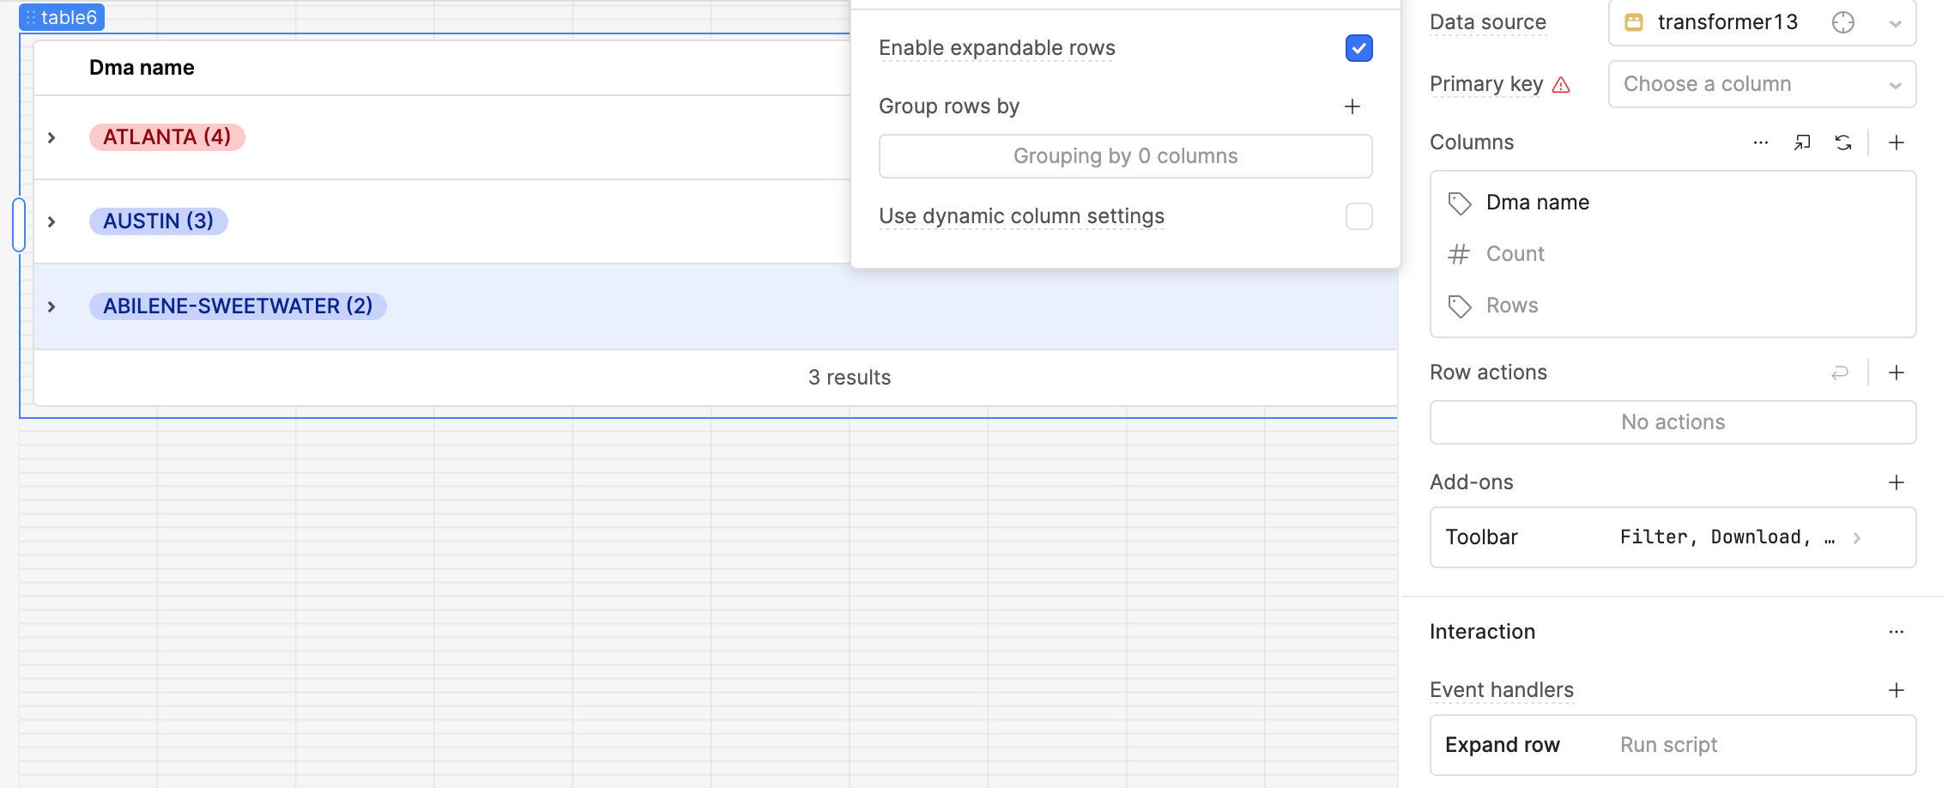Image resolution: width=1948 pixels, height=788 pixels.
Task: Click the table6 component label
Action: pyautogui.click(x=62, y=17)
